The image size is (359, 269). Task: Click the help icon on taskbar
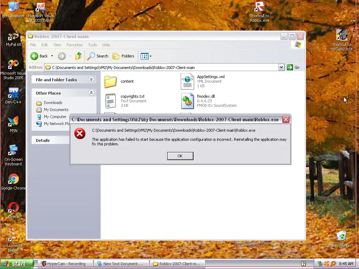pyautogui.click(x=303, y=264)
